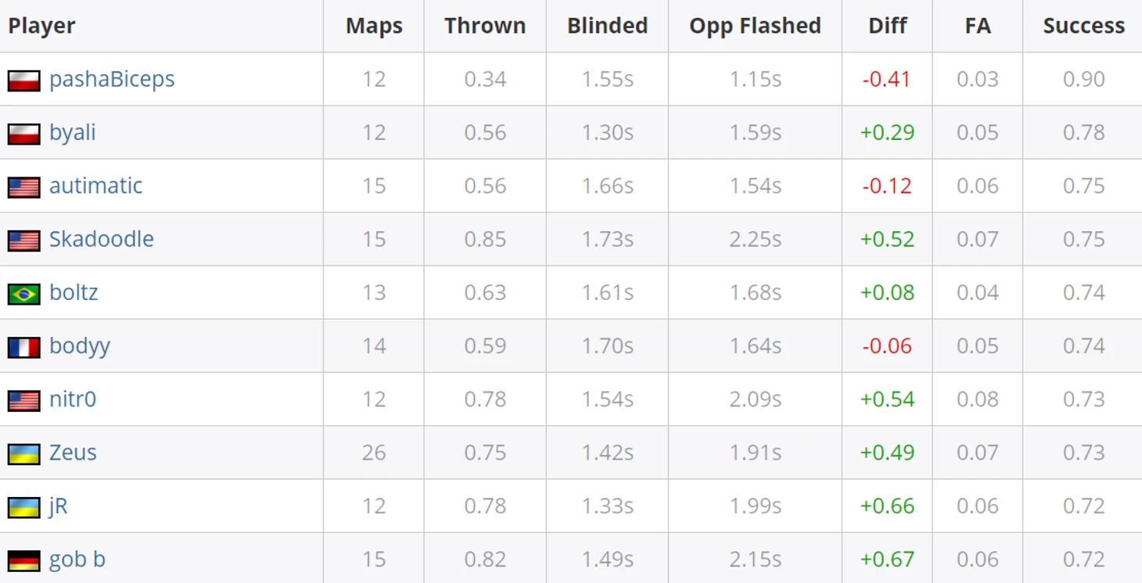
Task: Sort table by Thrown column header
Action: 485,26
